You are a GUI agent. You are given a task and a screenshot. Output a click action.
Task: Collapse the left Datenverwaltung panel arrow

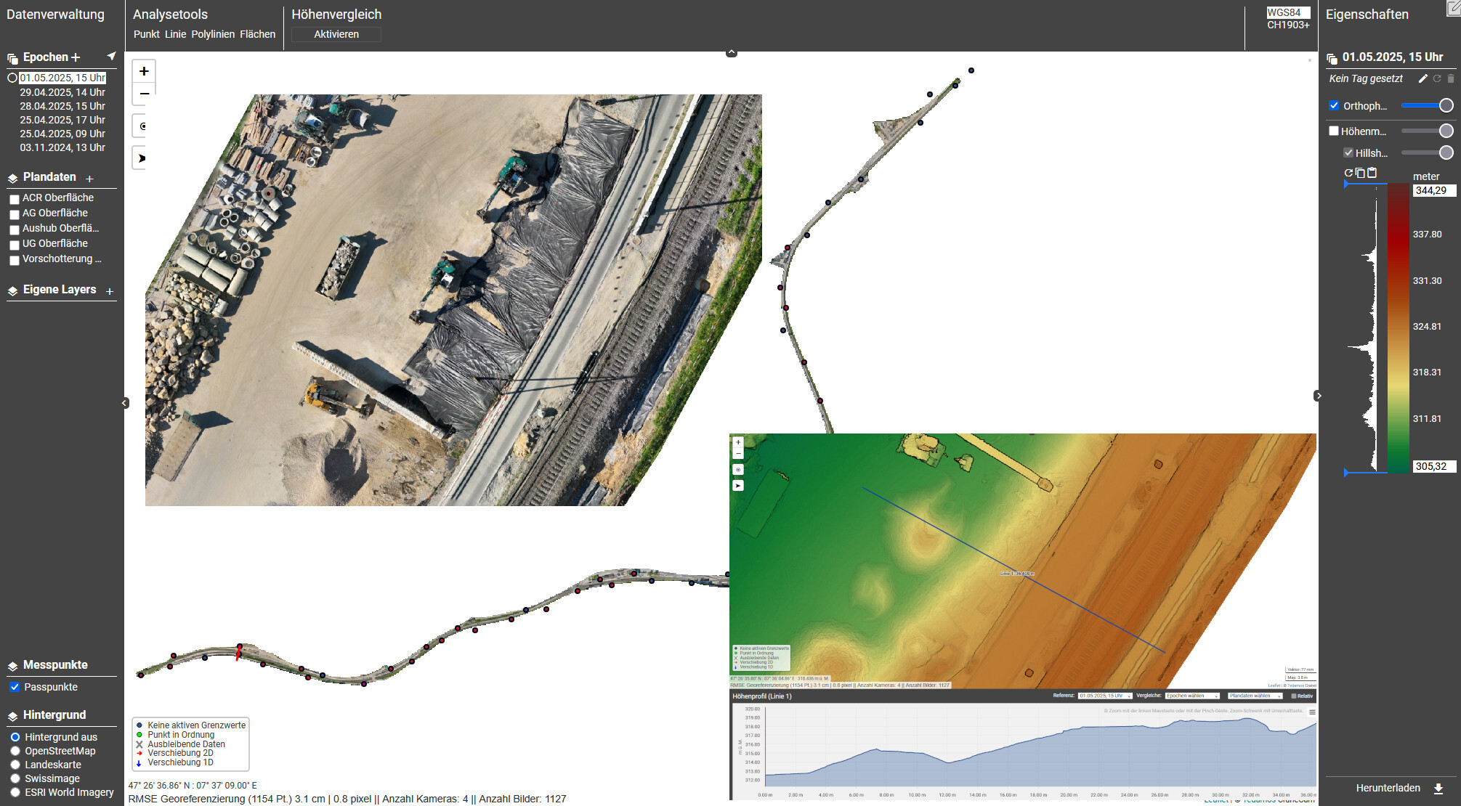click(x=124, y=403)
